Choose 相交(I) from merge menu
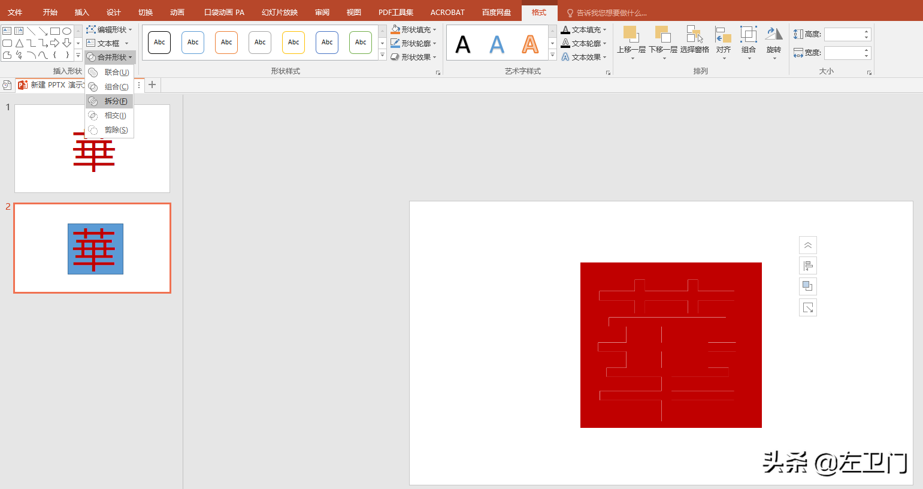Image resolution: width=923 pixels, height=489 pixels. pyautogui.click(x=109, y=116)
